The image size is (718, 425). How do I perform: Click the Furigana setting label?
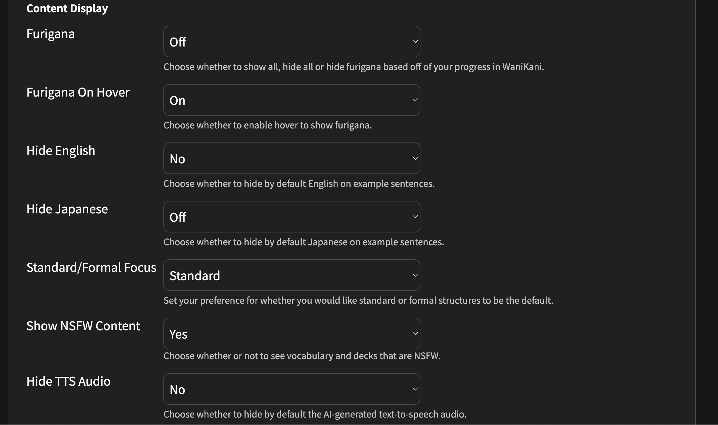50,34
